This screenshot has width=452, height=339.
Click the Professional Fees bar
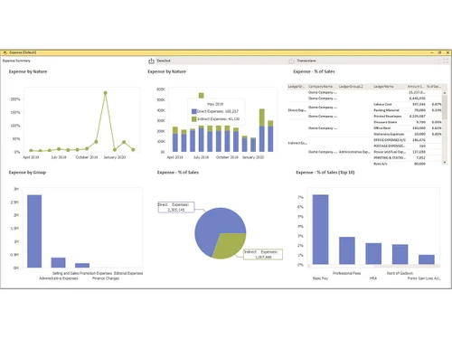point(347,250)
